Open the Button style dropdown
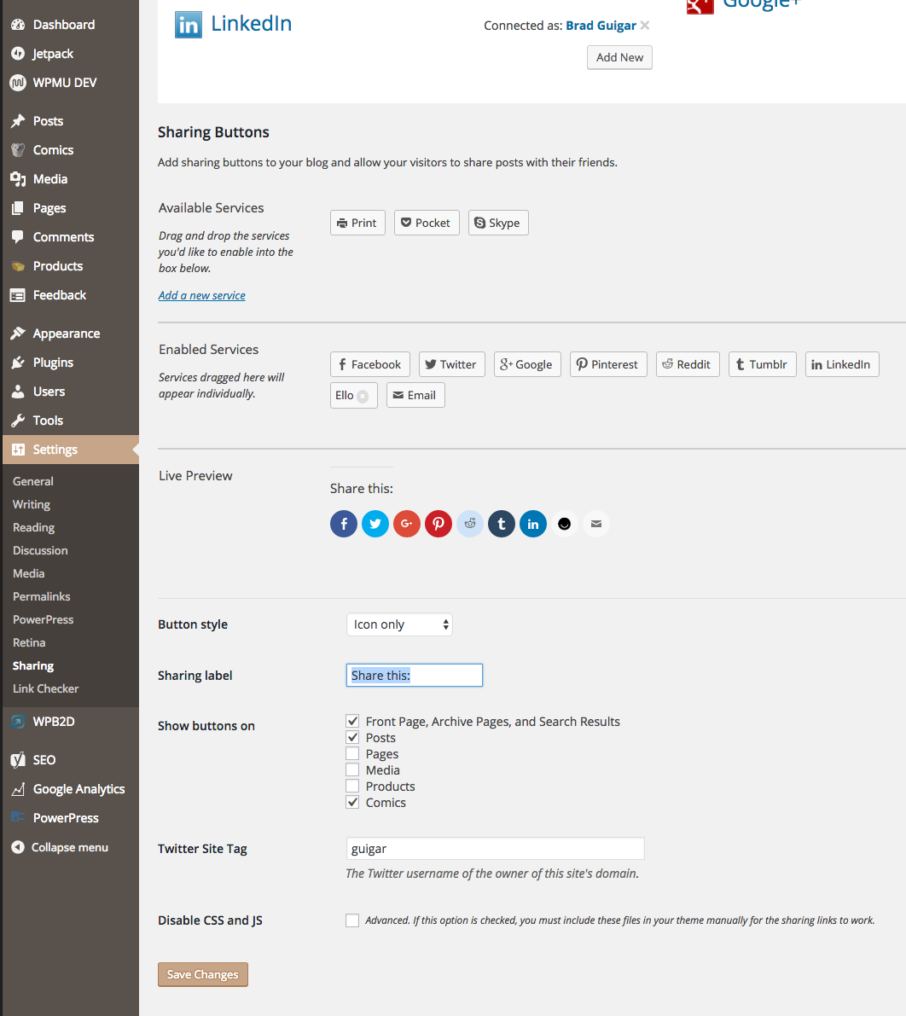Viewport: 906px width, 1016px height. [x=399, y=624]
